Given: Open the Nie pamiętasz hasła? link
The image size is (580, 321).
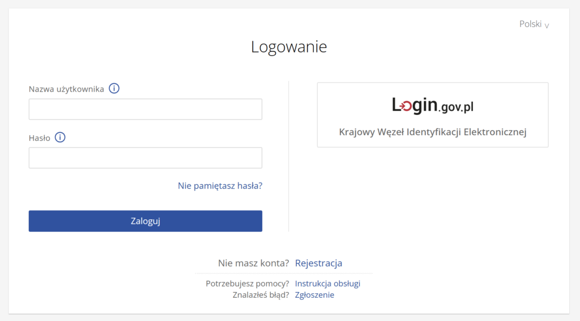Looking at the screenshot, I should [220, 185].
